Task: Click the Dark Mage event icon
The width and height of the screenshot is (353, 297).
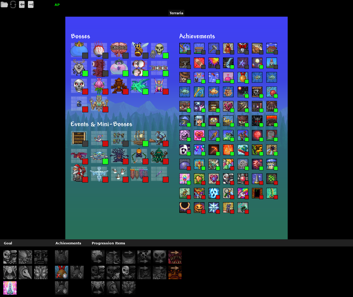Action: coord(99,138)
